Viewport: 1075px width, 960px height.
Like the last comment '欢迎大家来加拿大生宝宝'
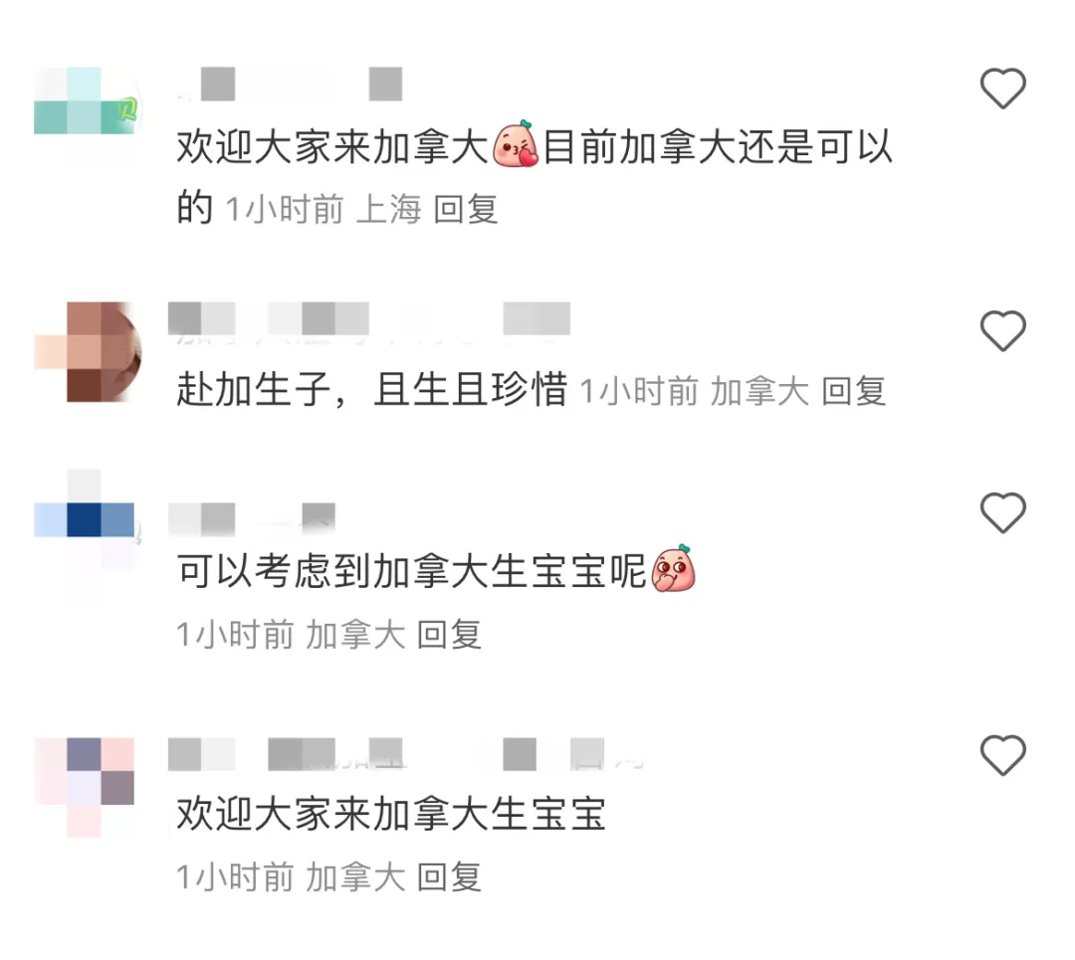click(x=1003, y=755)
